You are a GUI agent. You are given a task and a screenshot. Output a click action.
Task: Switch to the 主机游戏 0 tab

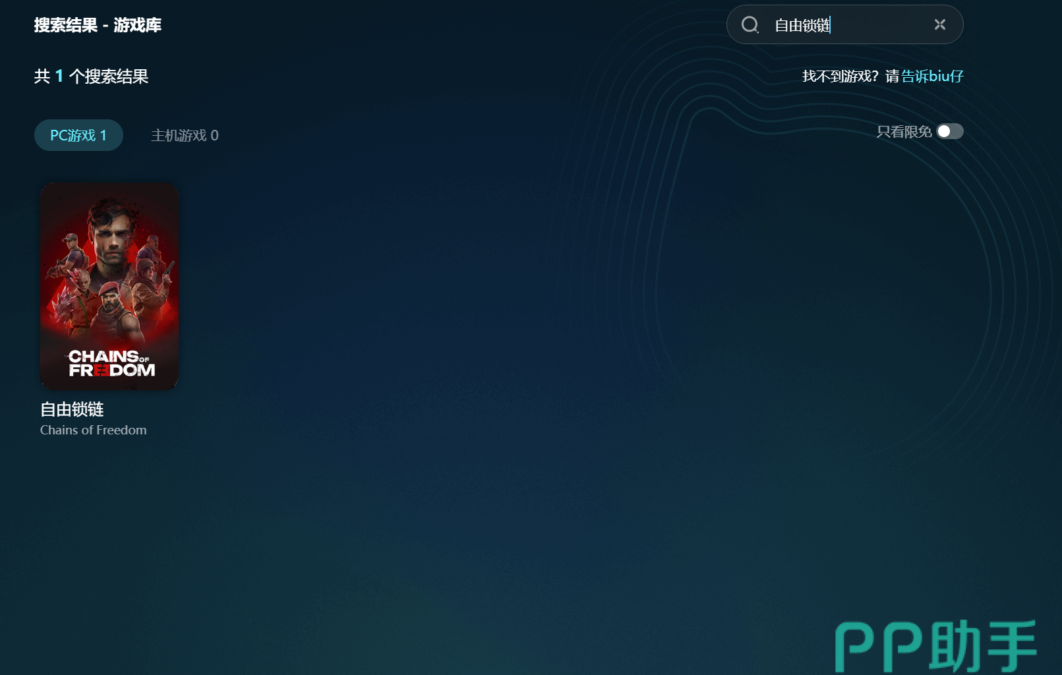coord(185,135)
